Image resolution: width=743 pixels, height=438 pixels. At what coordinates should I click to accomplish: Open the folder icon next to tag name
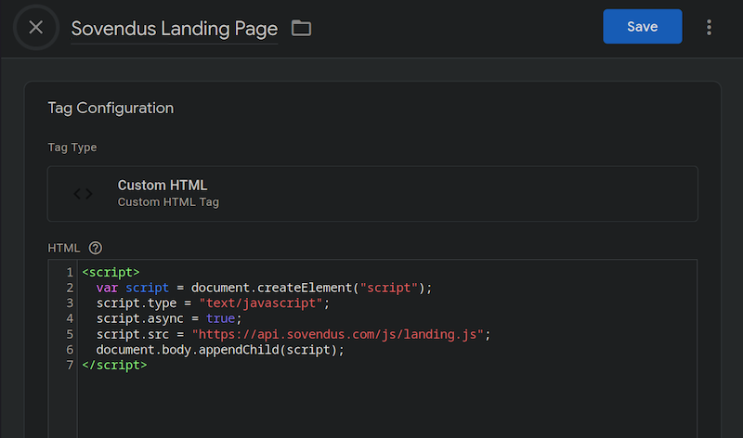(301, 28)
